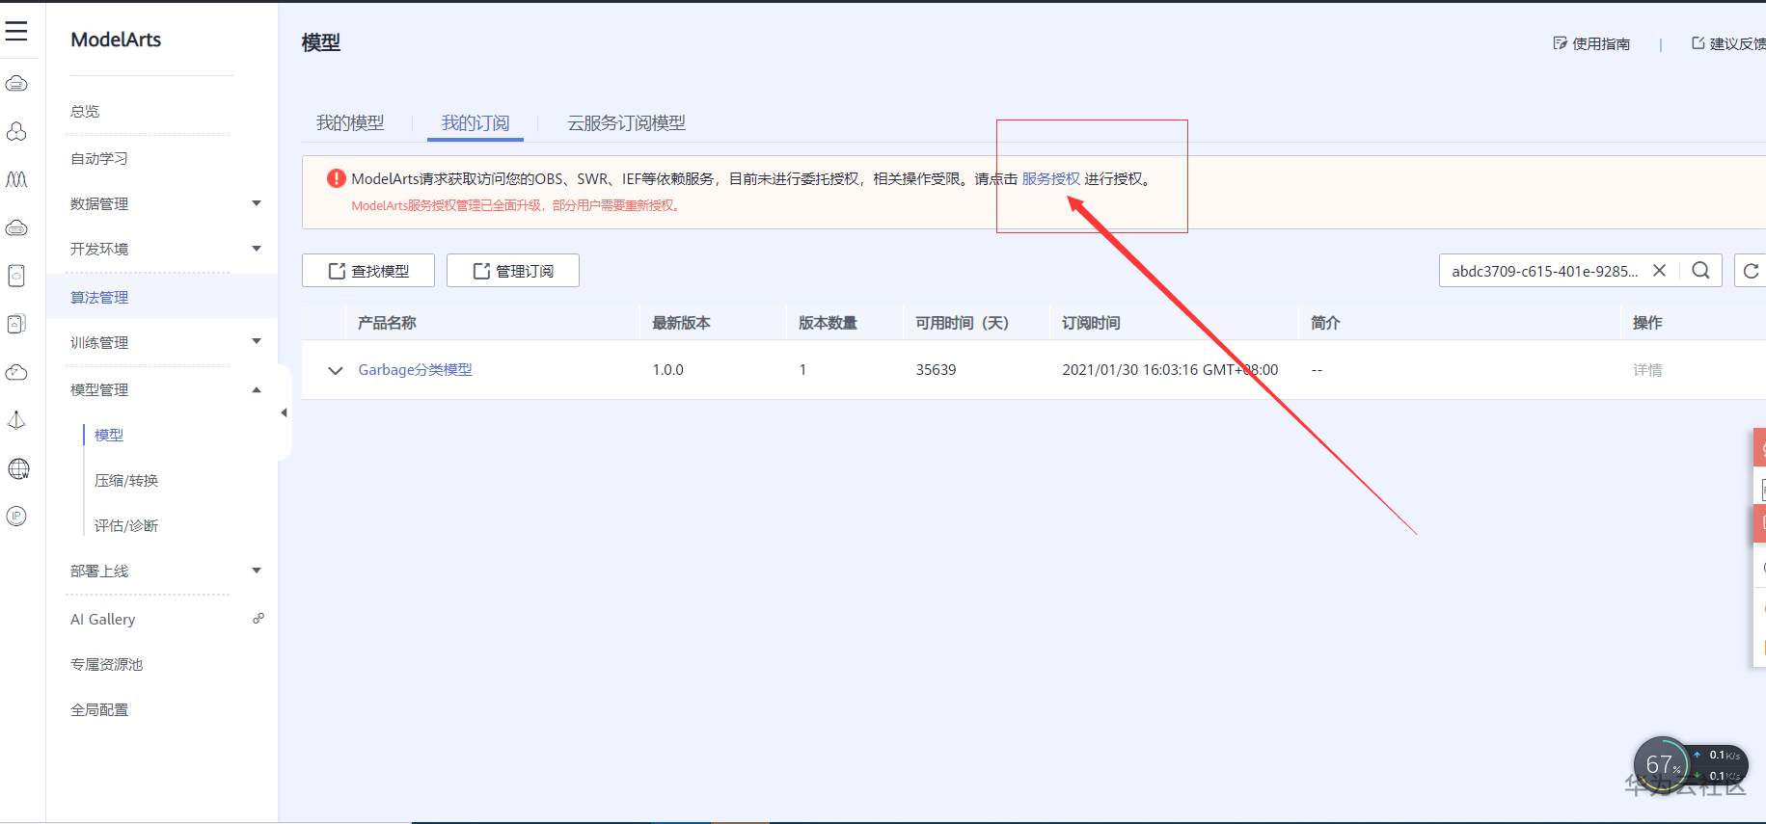Click the wave-shaped icon in left rail
This screenshot has height=824, width=1766.
16,180
